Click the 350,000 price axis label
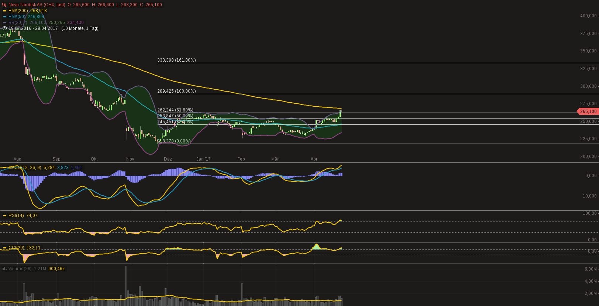This screenshot has height=306, width=599. [588, 51]
